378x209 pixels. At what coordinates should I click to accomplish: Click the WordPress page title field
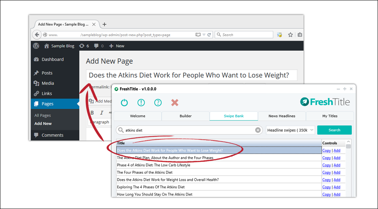pos(192,75)
